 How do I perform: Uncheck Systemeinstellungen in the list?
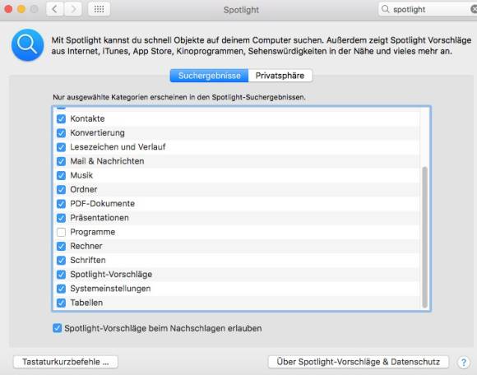pyautogui.click(x=61, y=289)
